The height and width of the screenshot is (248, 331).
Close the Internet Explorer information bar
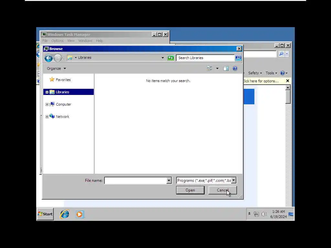tap(287, 81)
